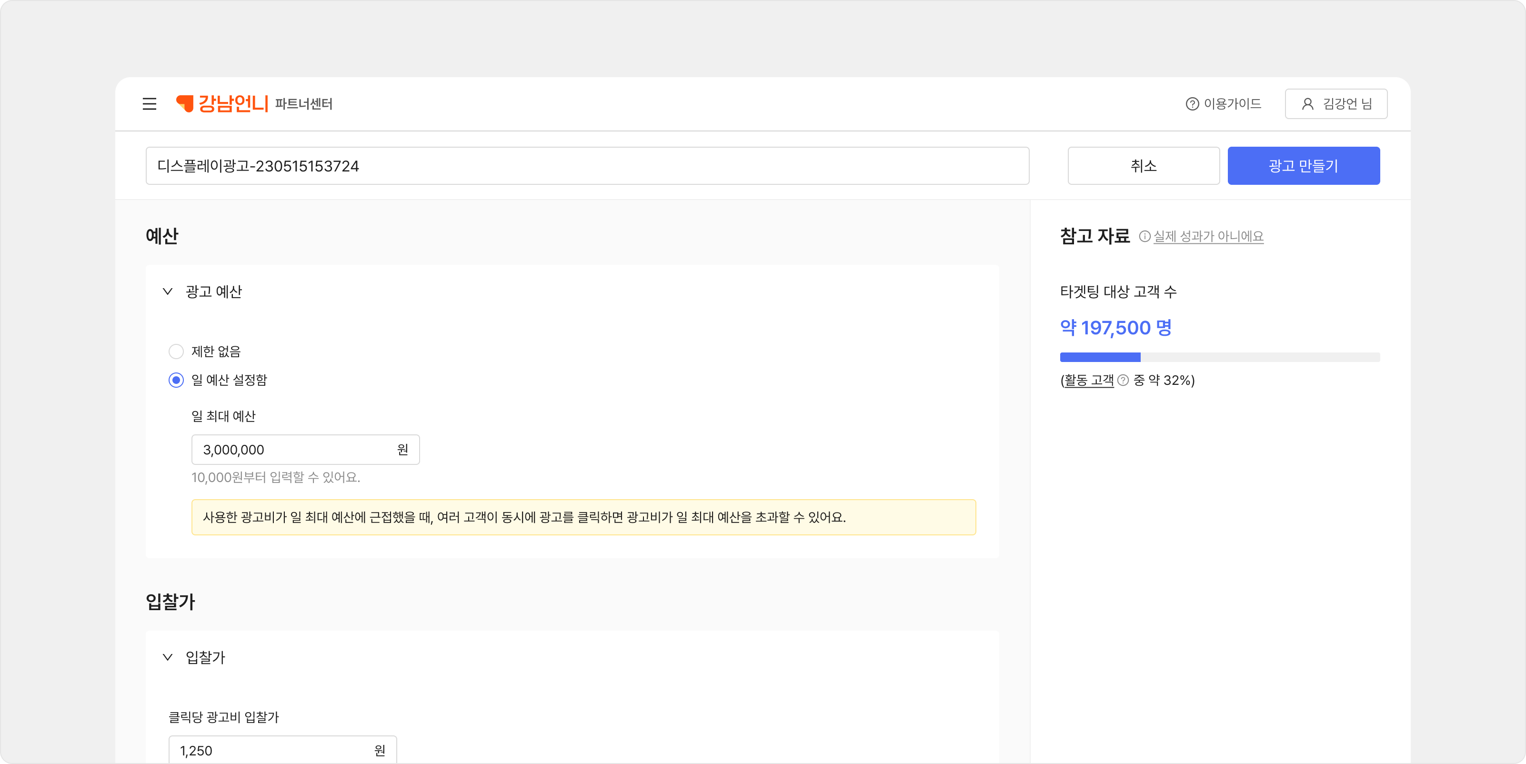
Task: Select the 제한 없음 radio option
Action: pyautogui.click(x=176, y=352)
